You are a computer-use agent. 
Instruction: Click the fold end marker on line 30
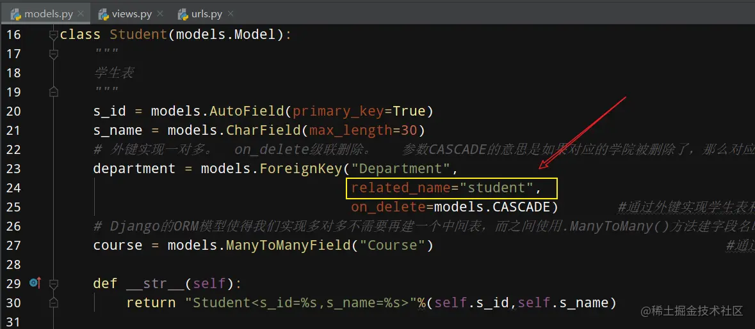[53, 303]
